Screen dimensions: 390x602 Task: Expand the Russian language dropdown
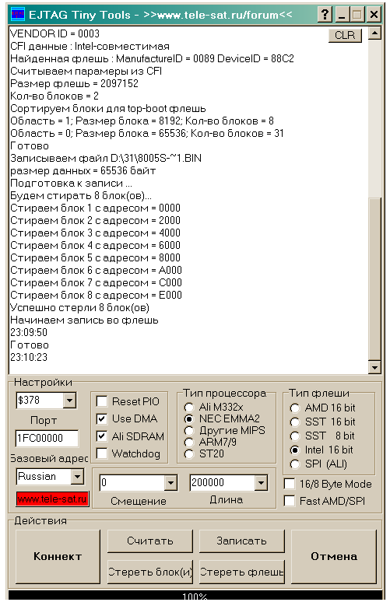pyautogui.click(x=77, y=477)
